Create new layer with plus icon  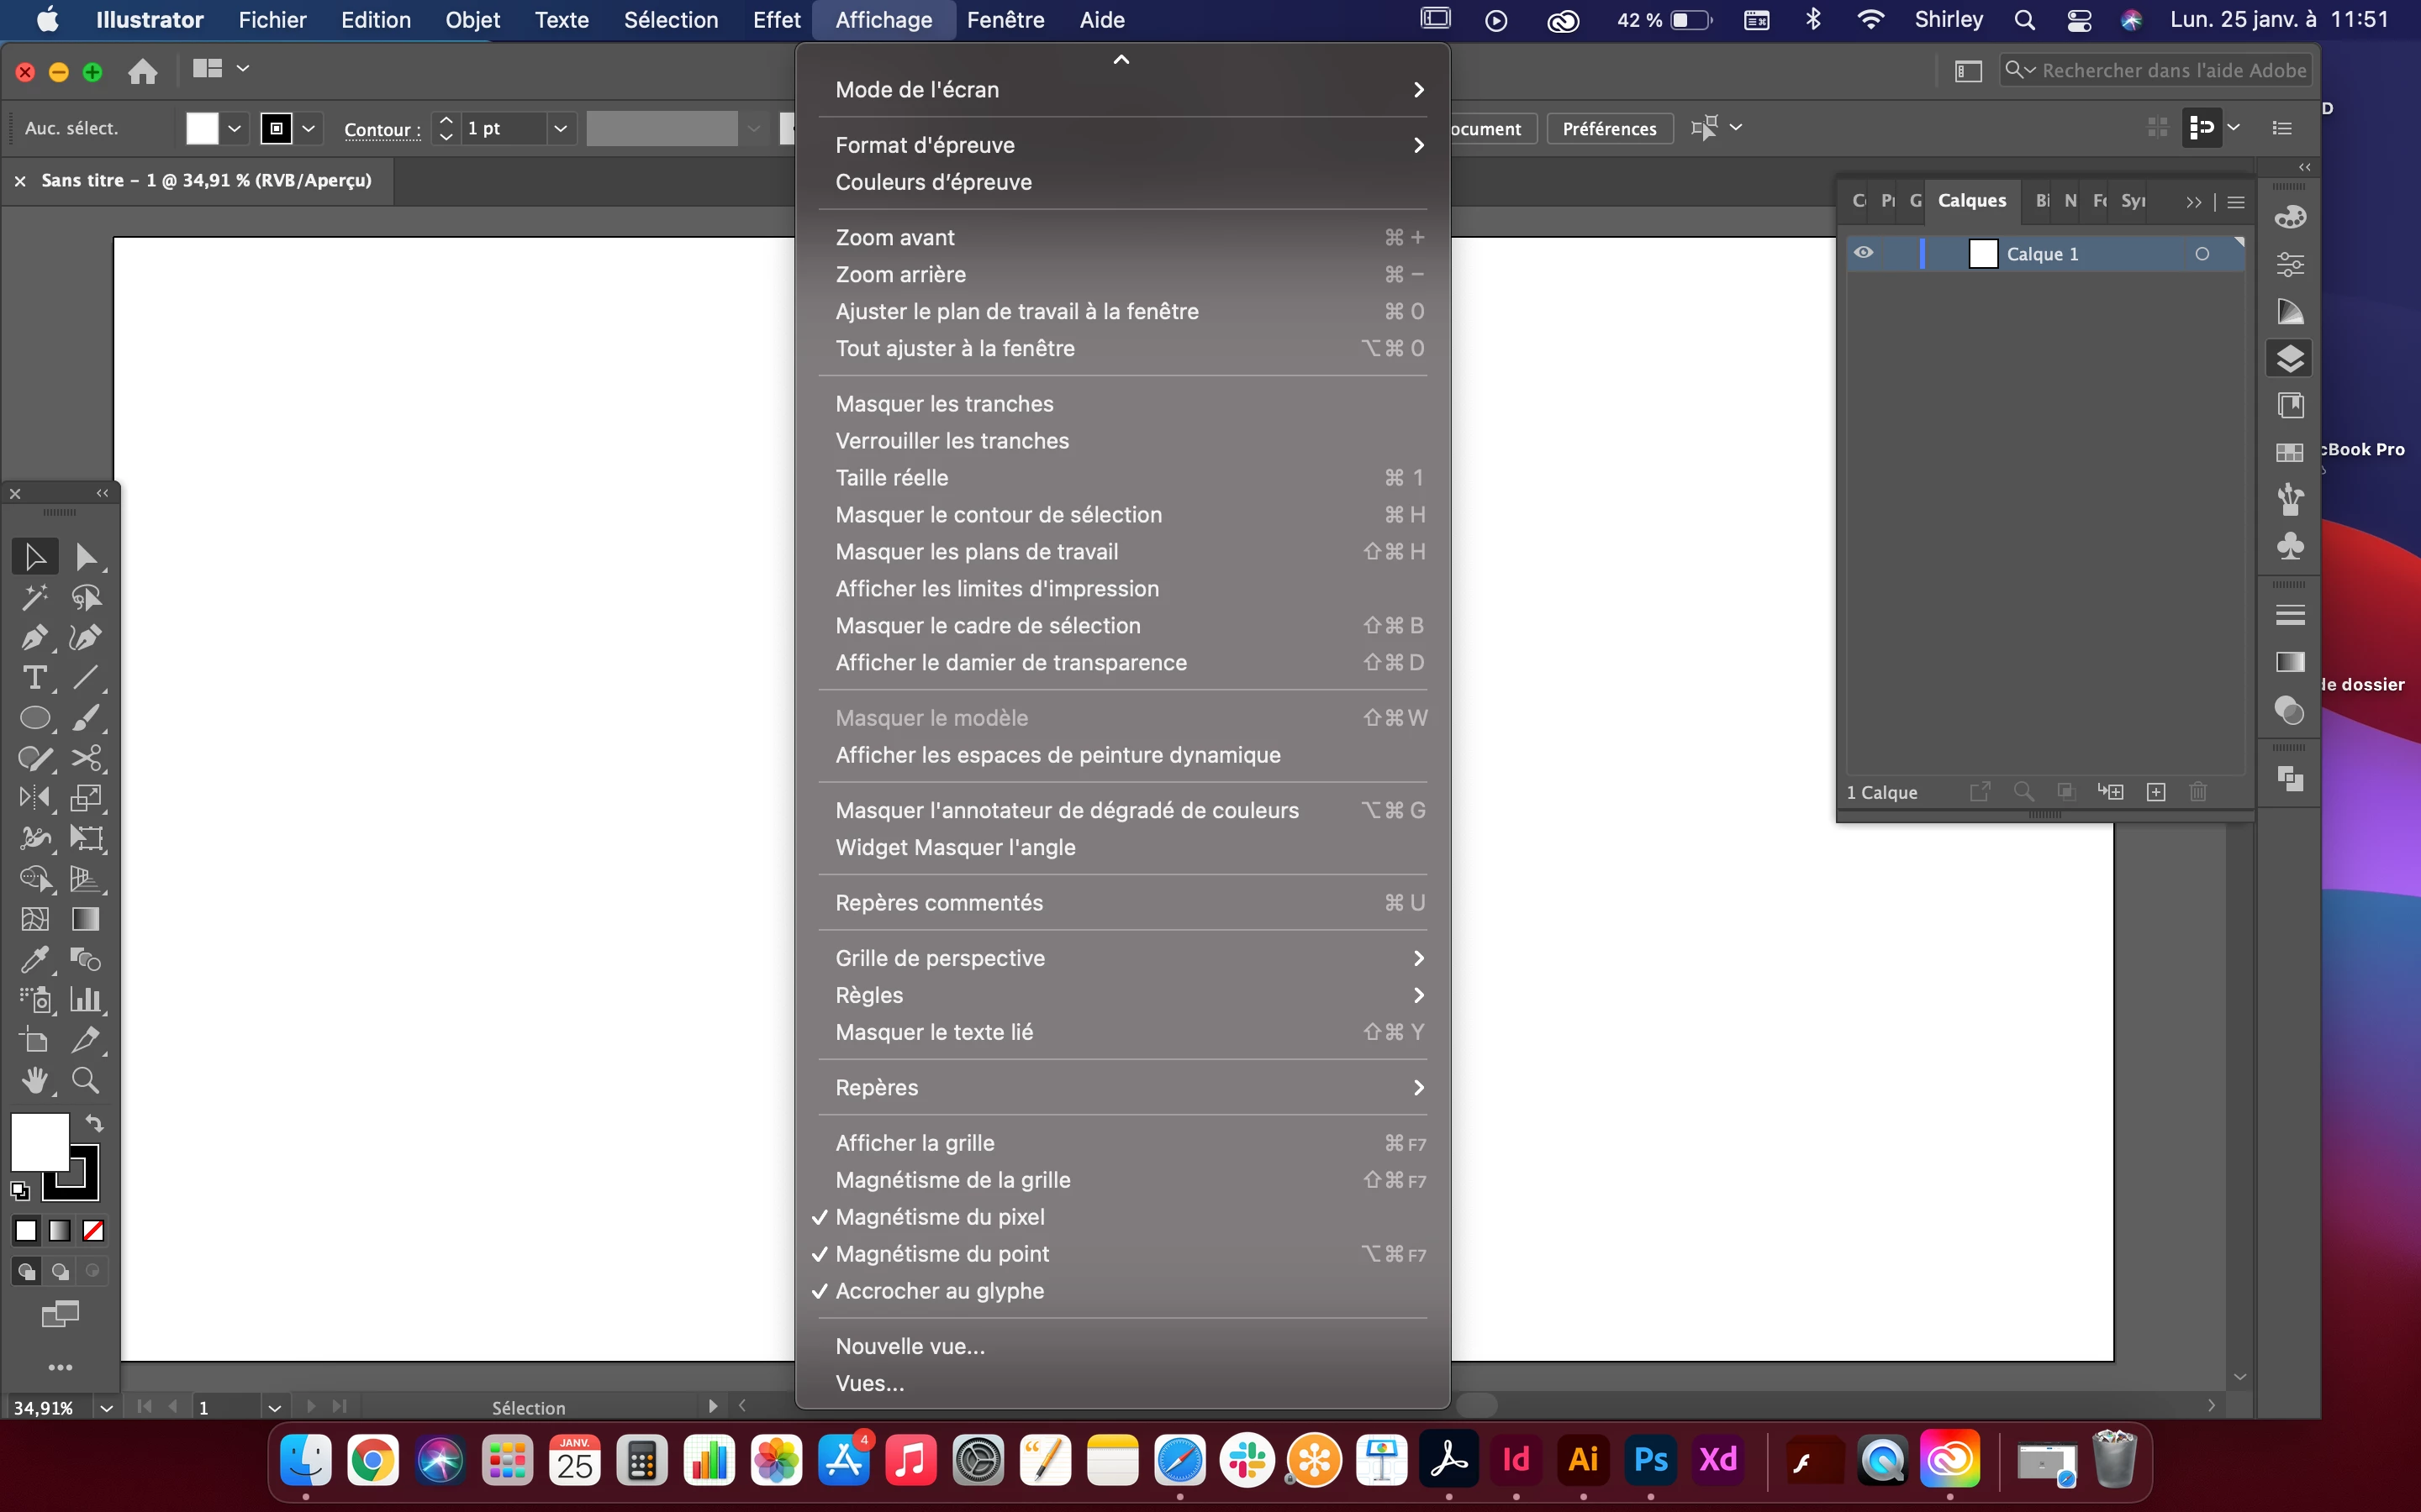click(x=2156, y=792)
